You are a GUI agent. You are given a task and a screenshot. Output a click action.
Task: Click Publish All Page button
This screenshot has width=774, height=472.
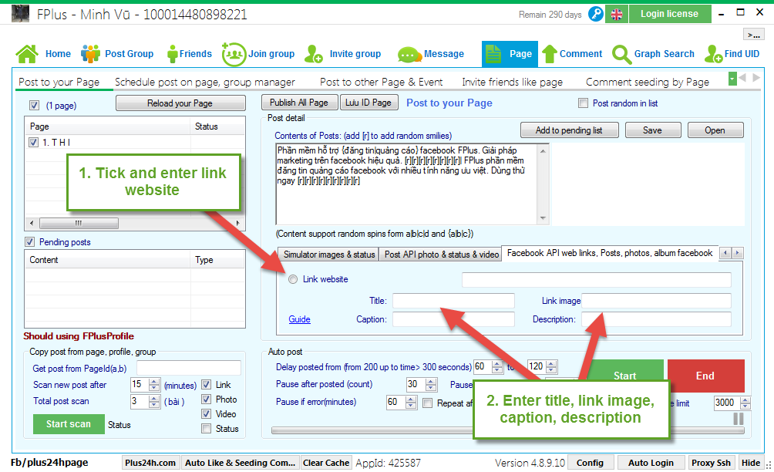click(x=299, y=103)
